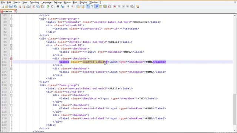This screenshot has height=133, width=237.
Task: Open the Run menu
Action: [x=75, y=3]
